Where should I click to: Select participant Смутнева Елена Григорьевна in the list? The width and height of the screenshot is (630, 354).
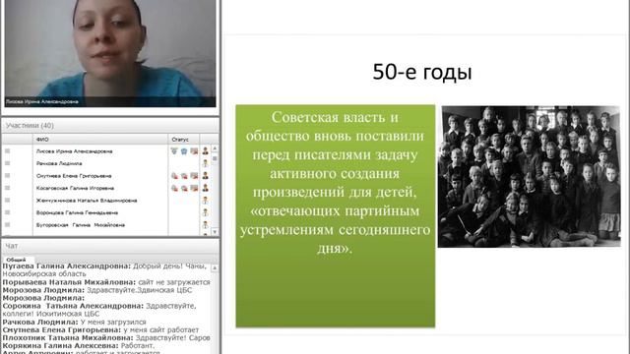74,176
